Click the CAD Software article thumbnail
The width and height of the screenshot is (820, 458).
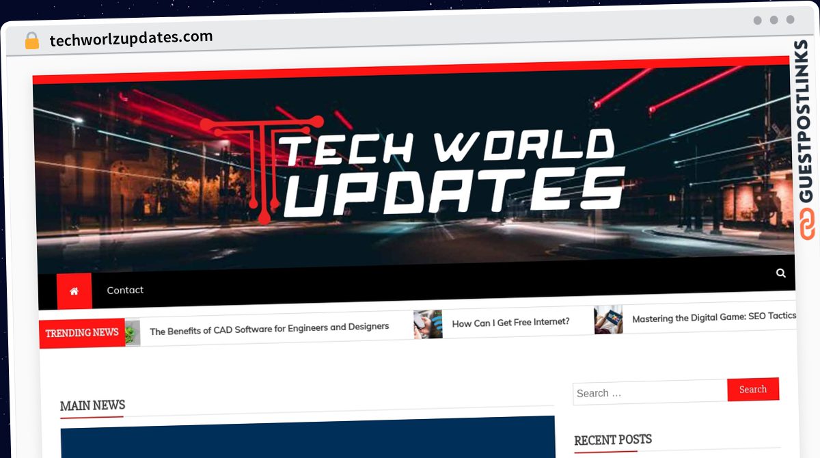pyautogui.click(x=133, y=333)
